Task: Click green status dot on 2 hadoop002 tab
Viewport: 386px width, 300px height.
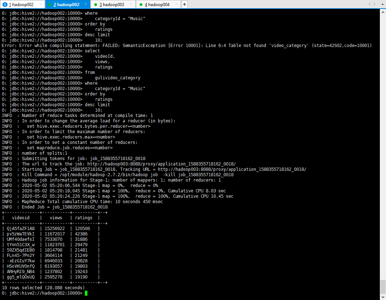Action: pyautogui.click(x=50, y=4)
